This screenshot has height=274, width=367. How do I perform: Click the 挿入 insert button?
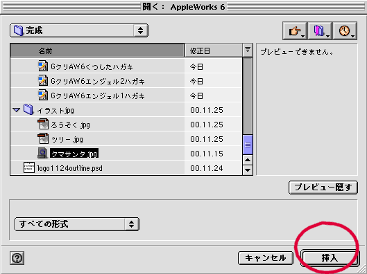coord(330,258)
